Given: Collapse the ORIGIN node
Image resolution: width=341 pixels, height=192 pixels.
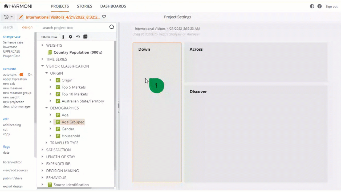Looking at the screenshot, I should 46,73.
